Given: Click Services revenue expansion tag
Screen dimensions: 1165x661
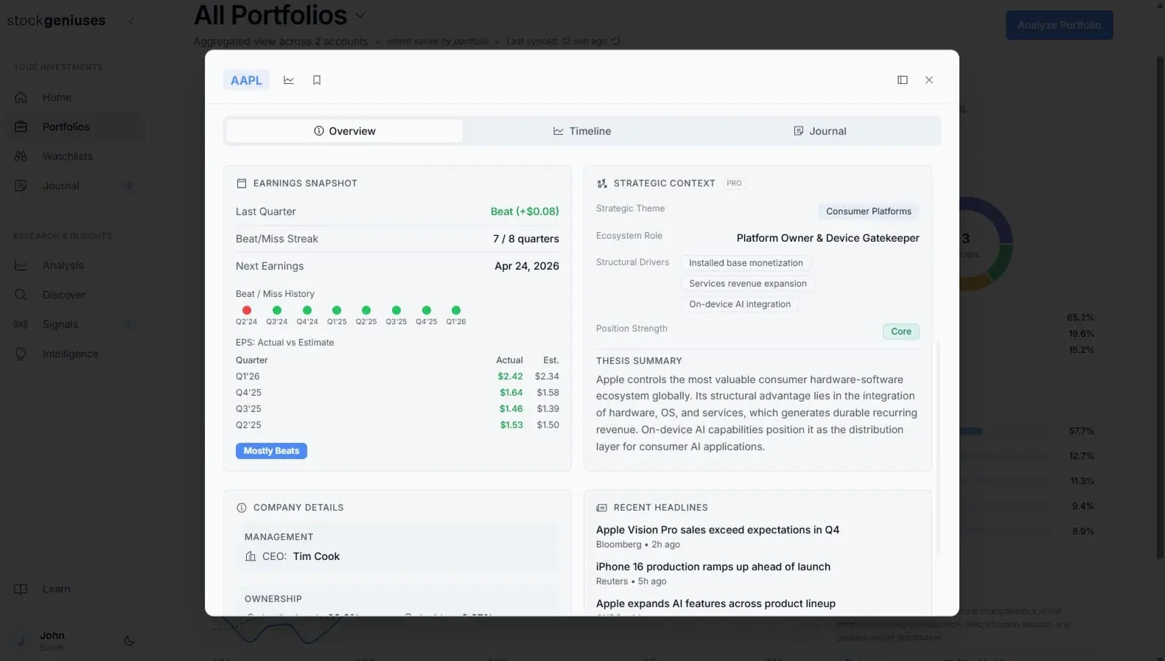Looking at the screenshot, I should pyautogui.click(x=747, y=284).
